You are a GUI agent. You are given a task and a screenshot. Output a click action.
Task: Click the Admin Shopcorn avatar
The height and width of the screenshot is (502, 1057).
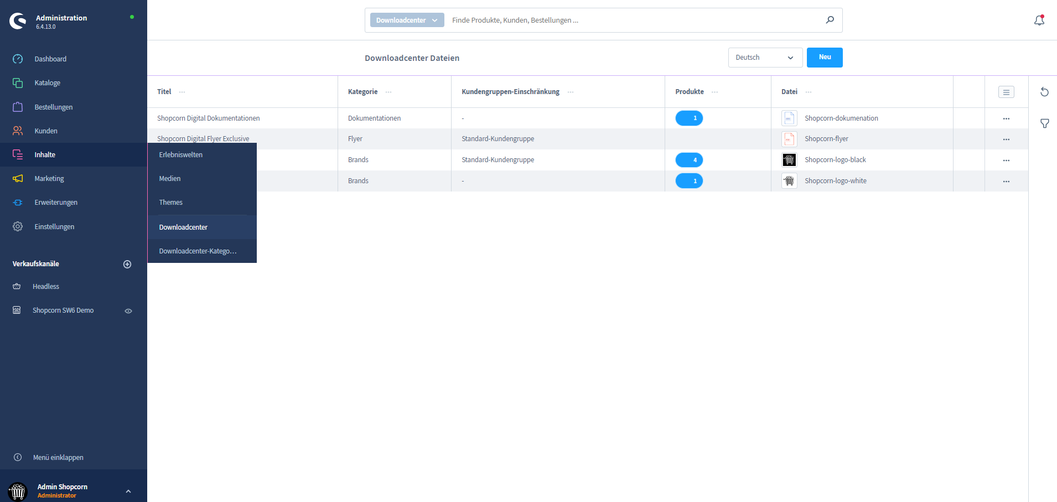tap(18, 491)
